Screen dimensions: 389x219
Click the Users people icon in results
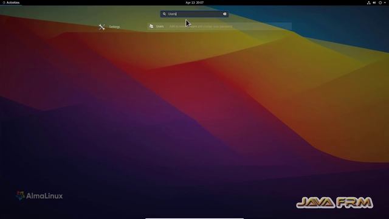click(151, 26)
